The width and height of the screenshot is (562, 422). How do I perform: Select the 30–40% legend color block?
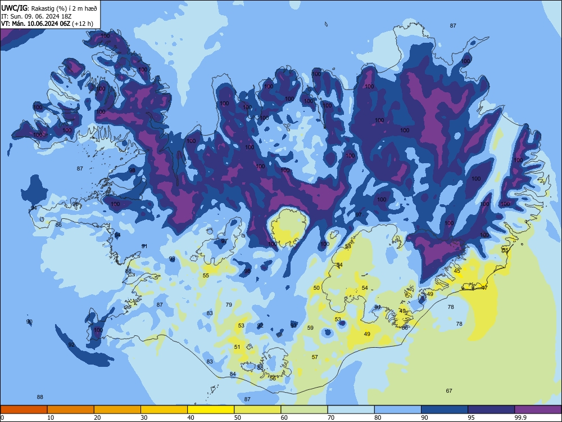coord(164,410)
